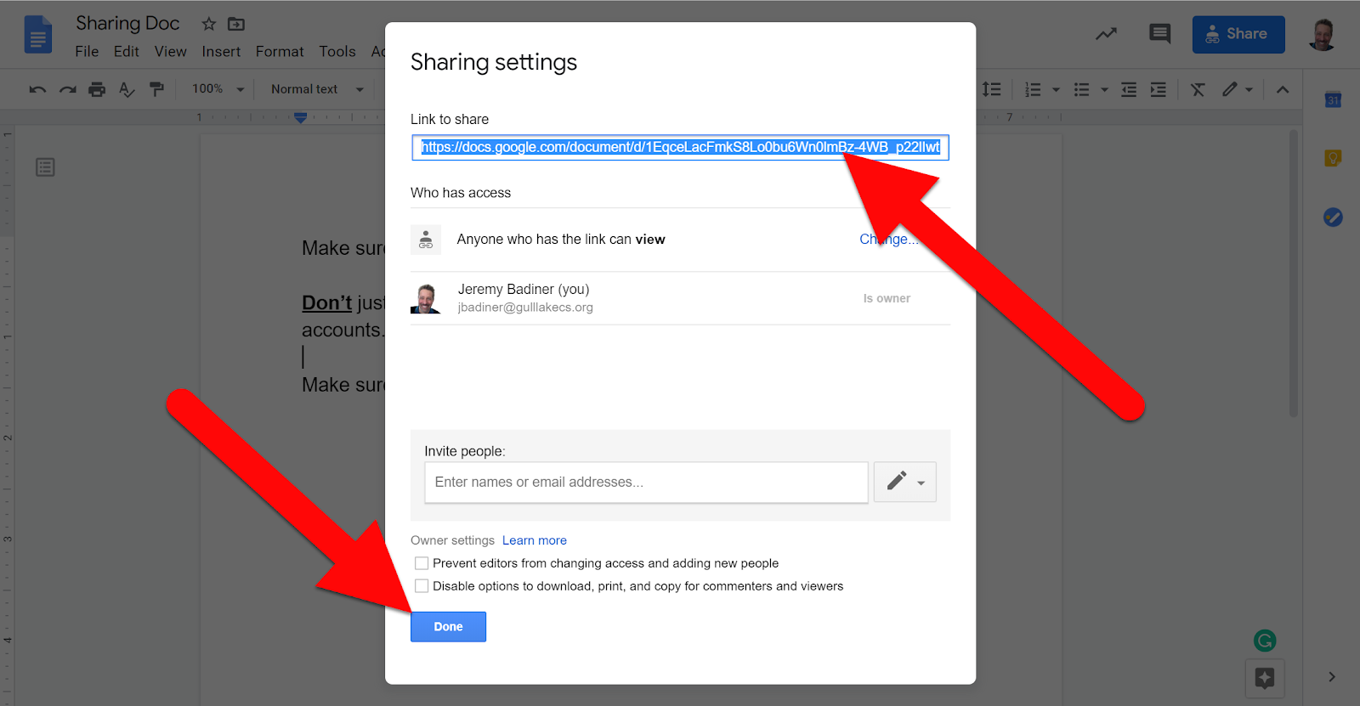Clear formatting

[1198, 89]
